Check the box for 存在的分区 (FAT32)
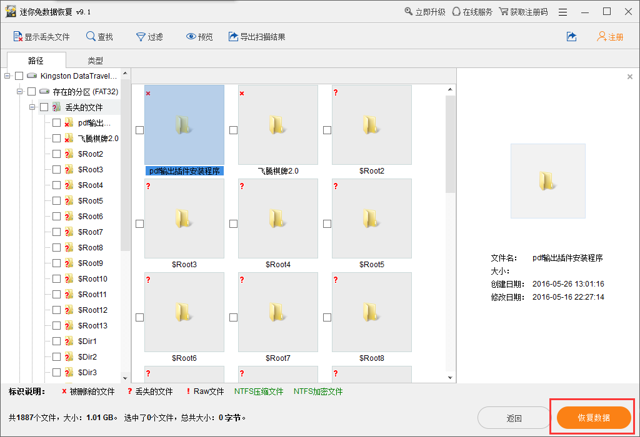This screenshot has height=437, width=640. pos(31,91)
